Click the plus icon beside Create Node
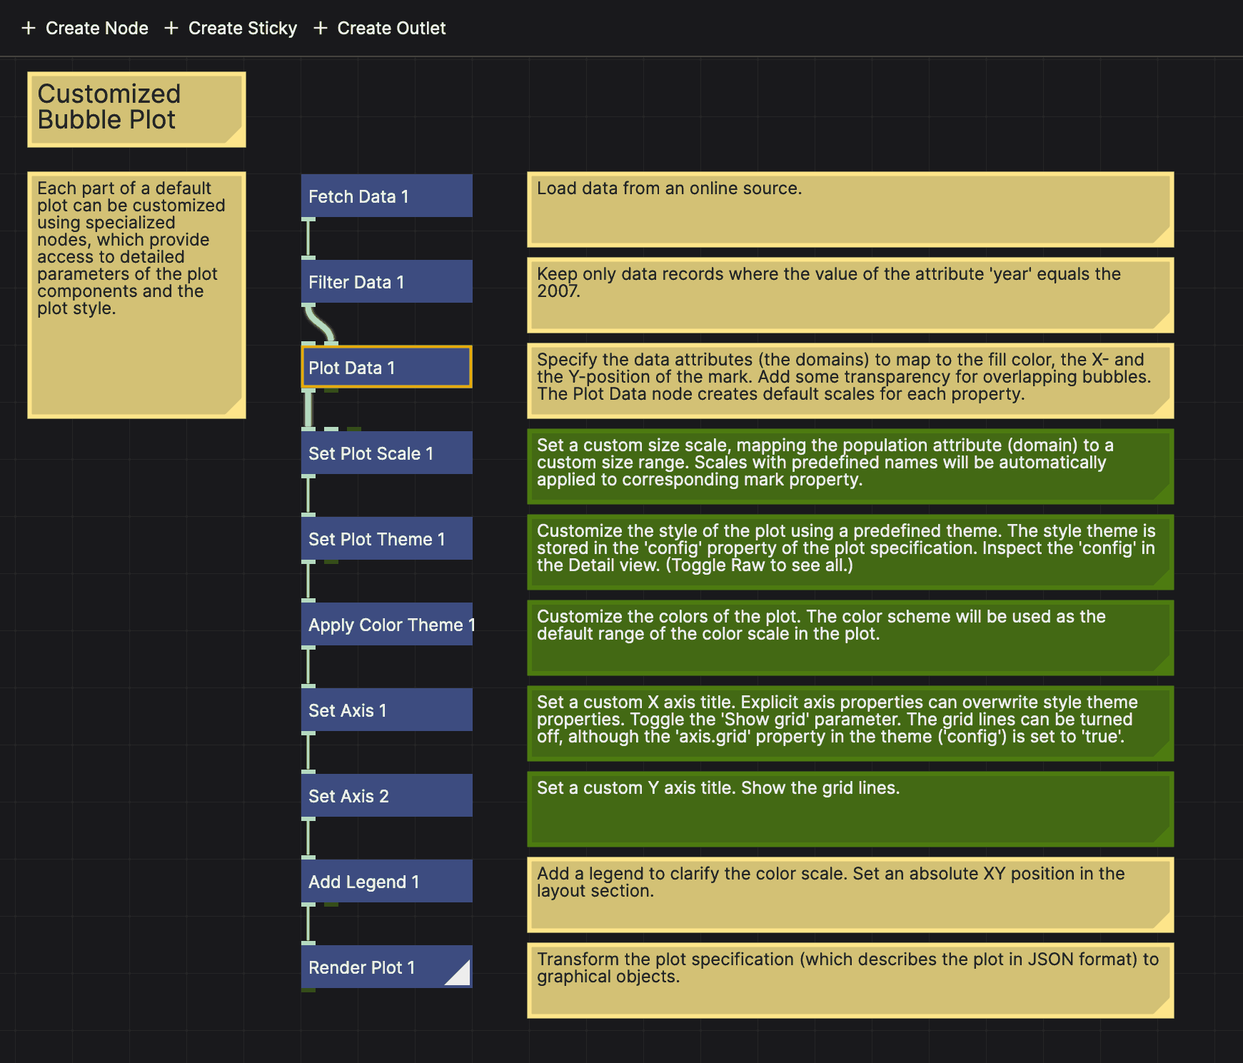 pos(29,28)
